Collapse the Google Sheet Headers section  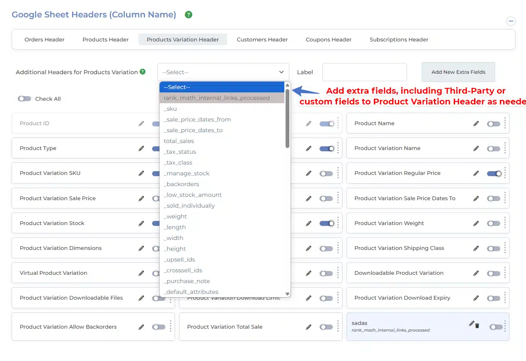coord(511,21)
